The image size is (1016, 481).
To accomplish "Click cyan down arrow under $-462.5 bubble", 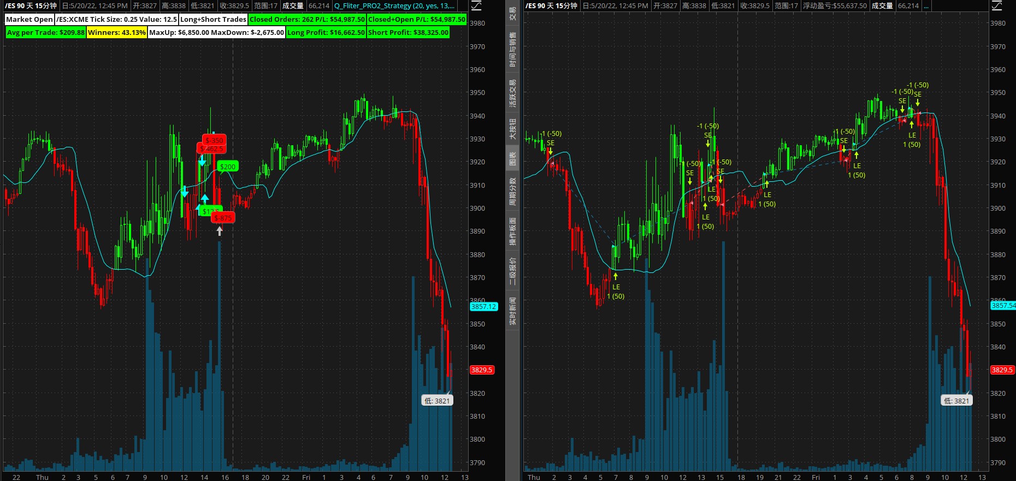I will 202,161.
